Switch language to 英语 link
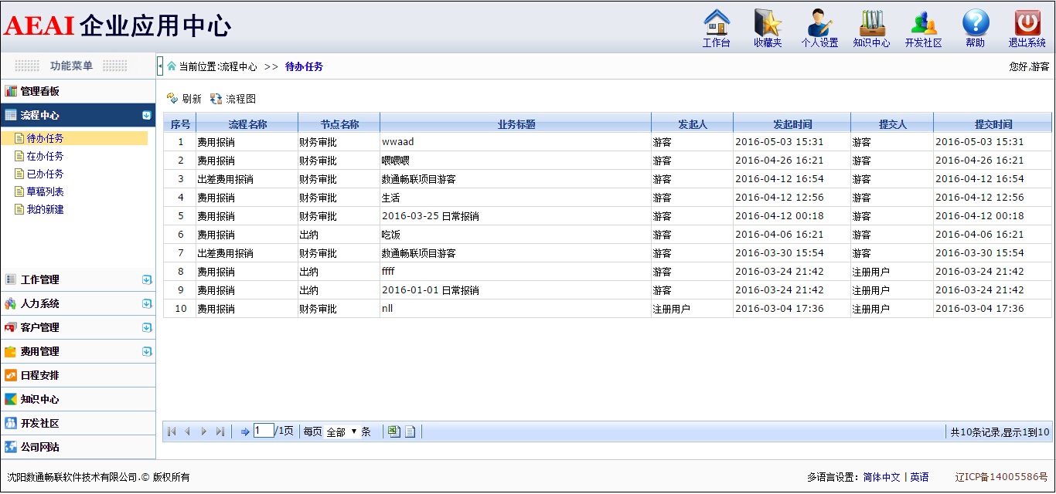This screenshot has width=1056, height=494. click(919, 477)
